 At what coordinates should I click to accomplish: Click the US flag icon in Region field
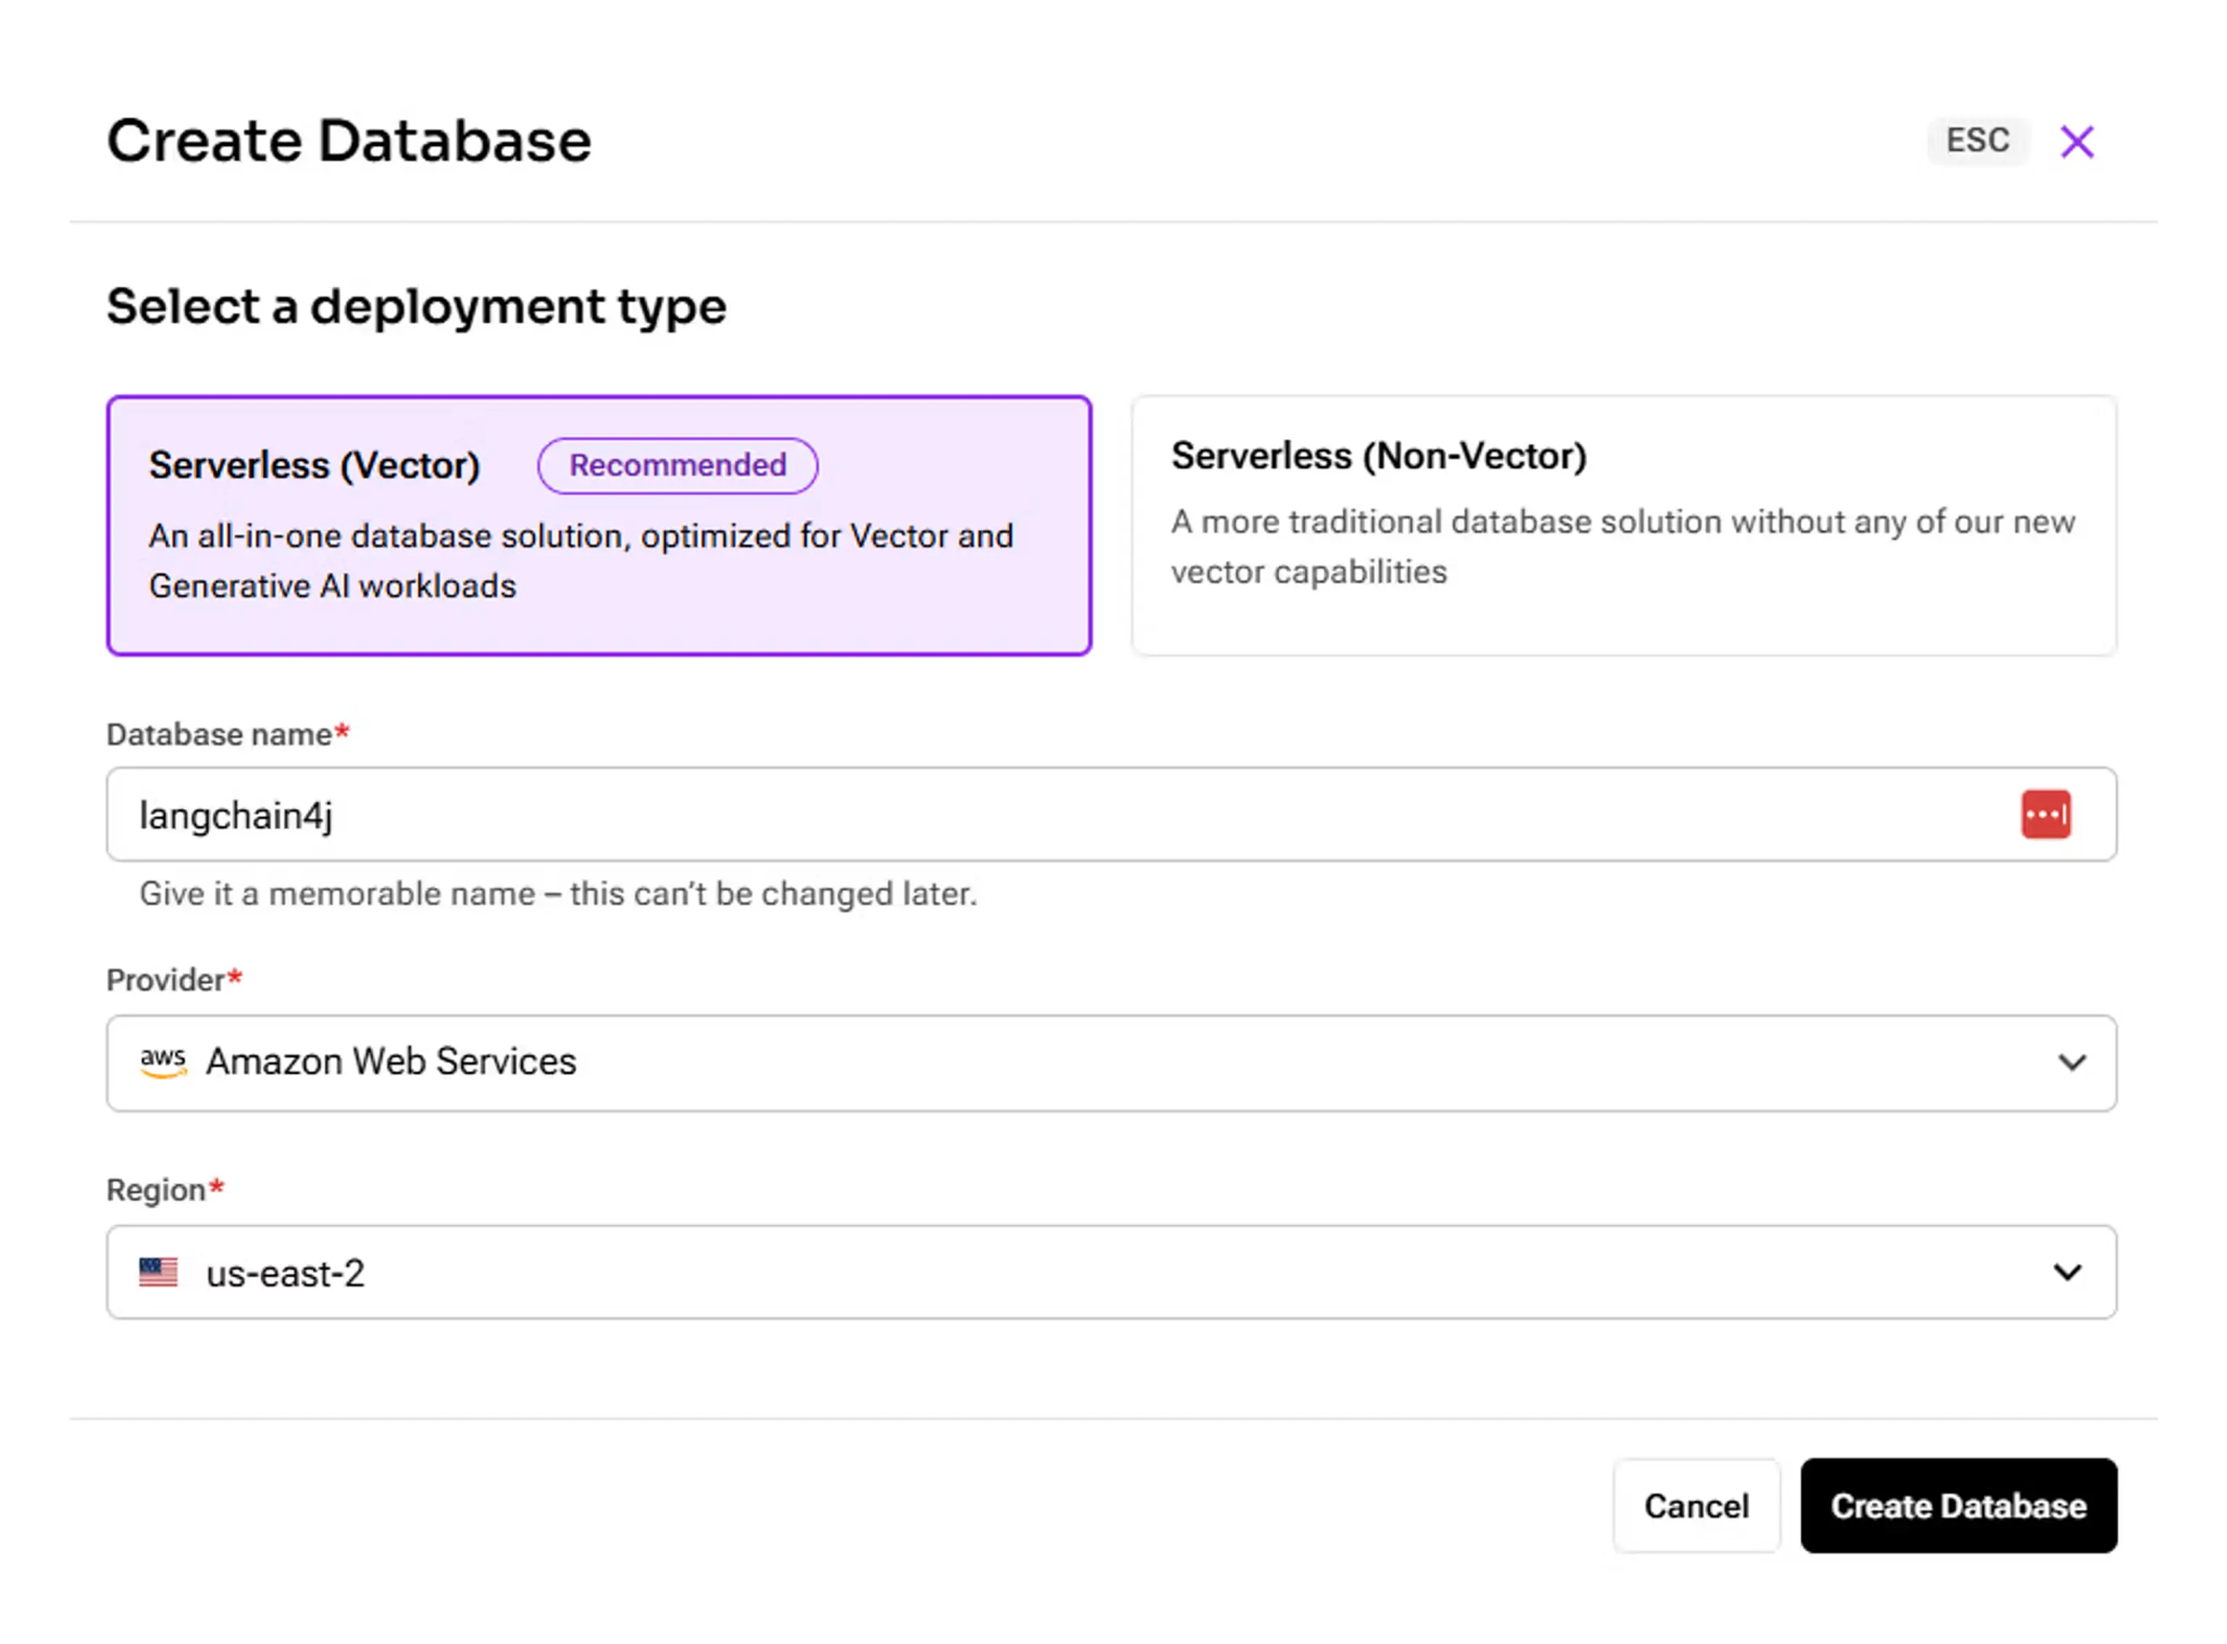point(158,1272)
